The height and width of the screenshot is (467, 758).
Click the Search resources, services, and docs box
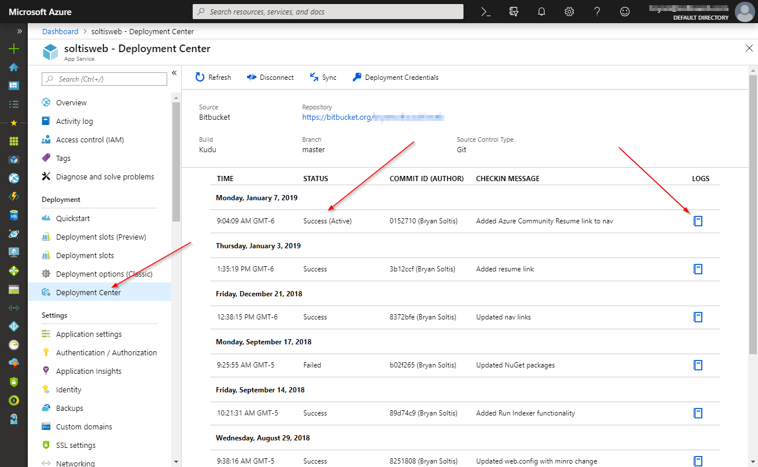coord(328,12)
